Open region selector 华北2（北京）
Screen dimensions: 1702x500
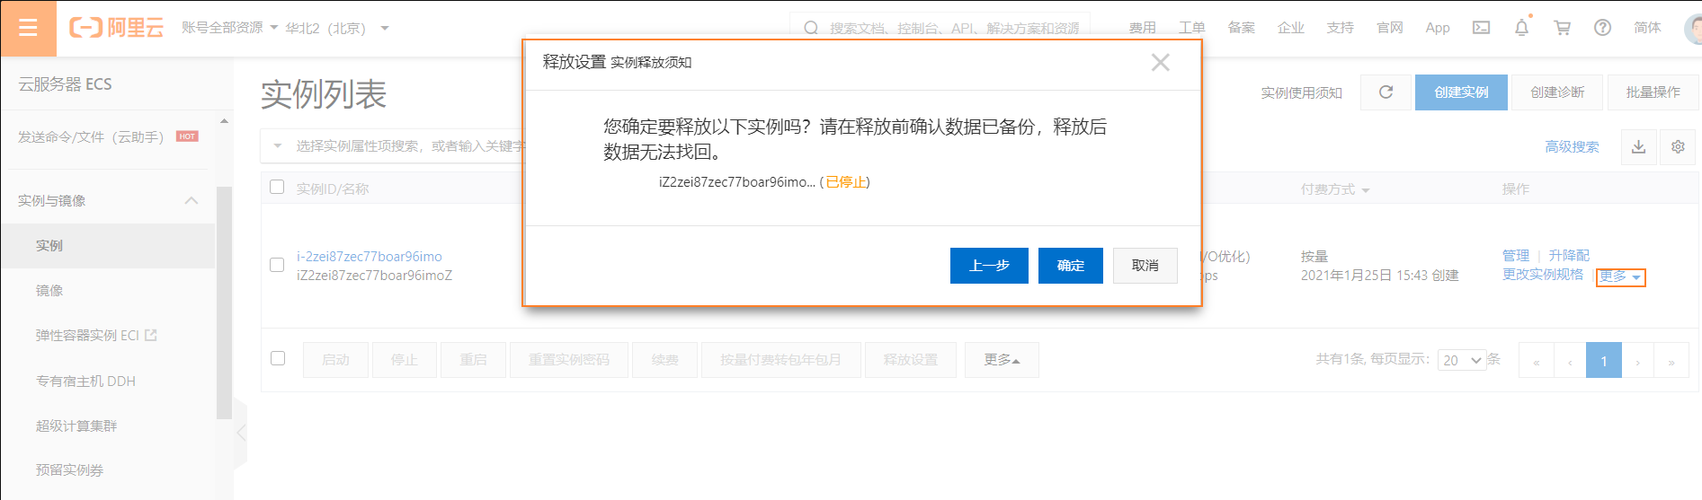click(337, 28)
